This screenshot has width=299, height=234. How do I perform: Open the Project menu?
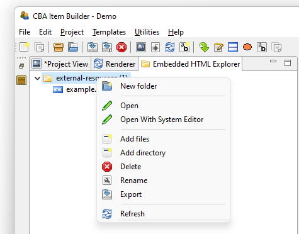coord(72,32)
